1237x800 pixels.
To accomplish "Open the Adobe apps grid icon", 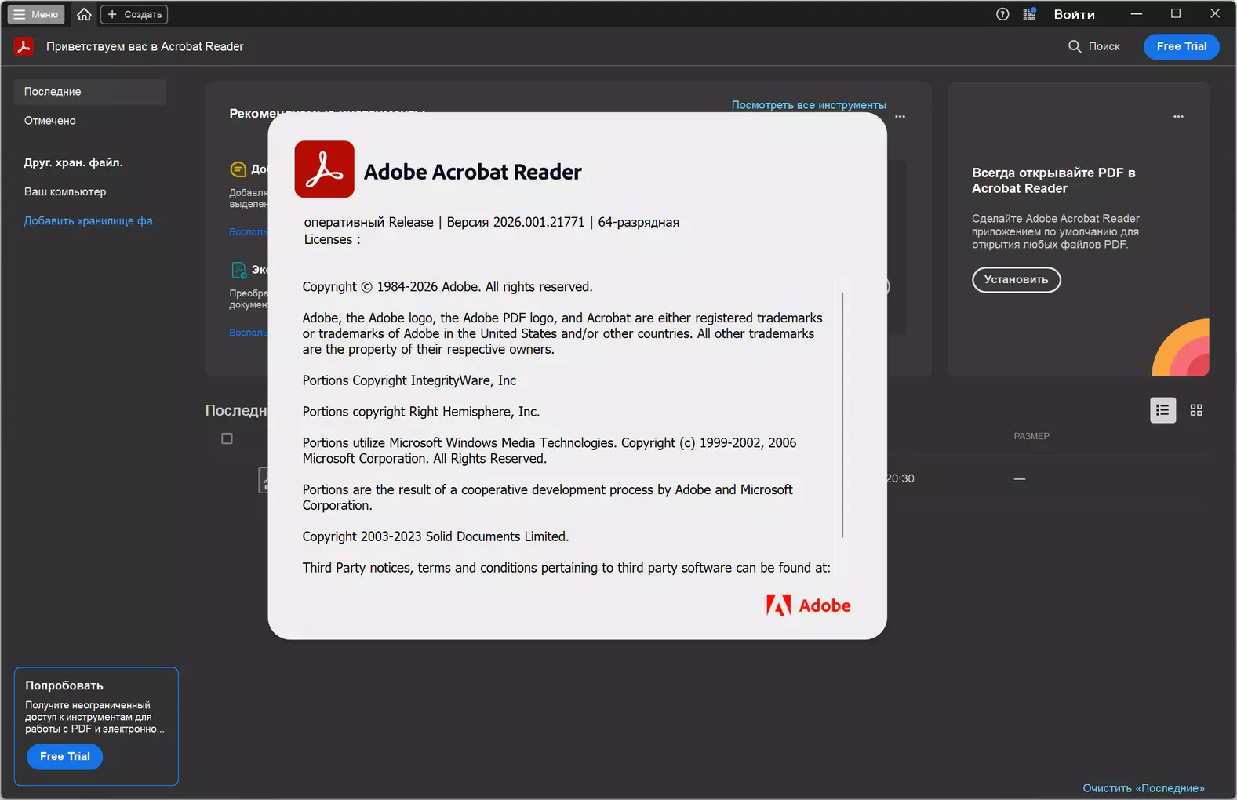I will (x=1030, y=14).
